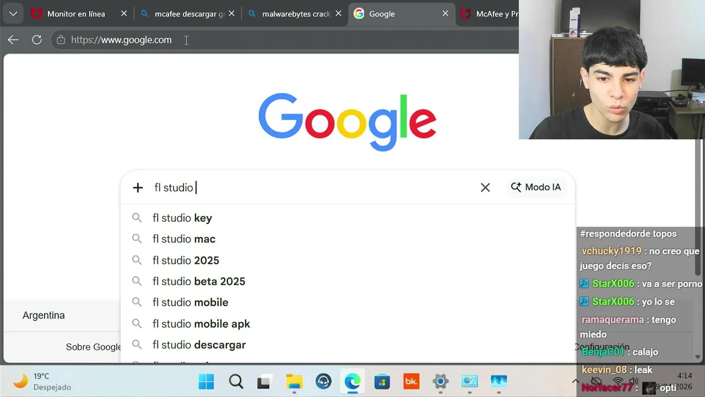
Task: Click the plus icon in the search box
Action: (138, 188)
